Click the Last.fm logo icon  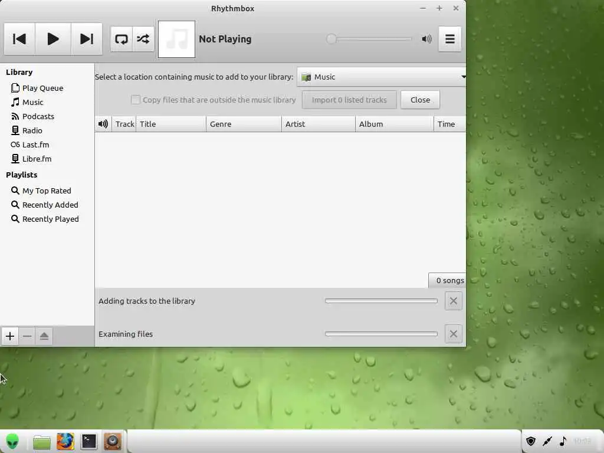[15, 145]
